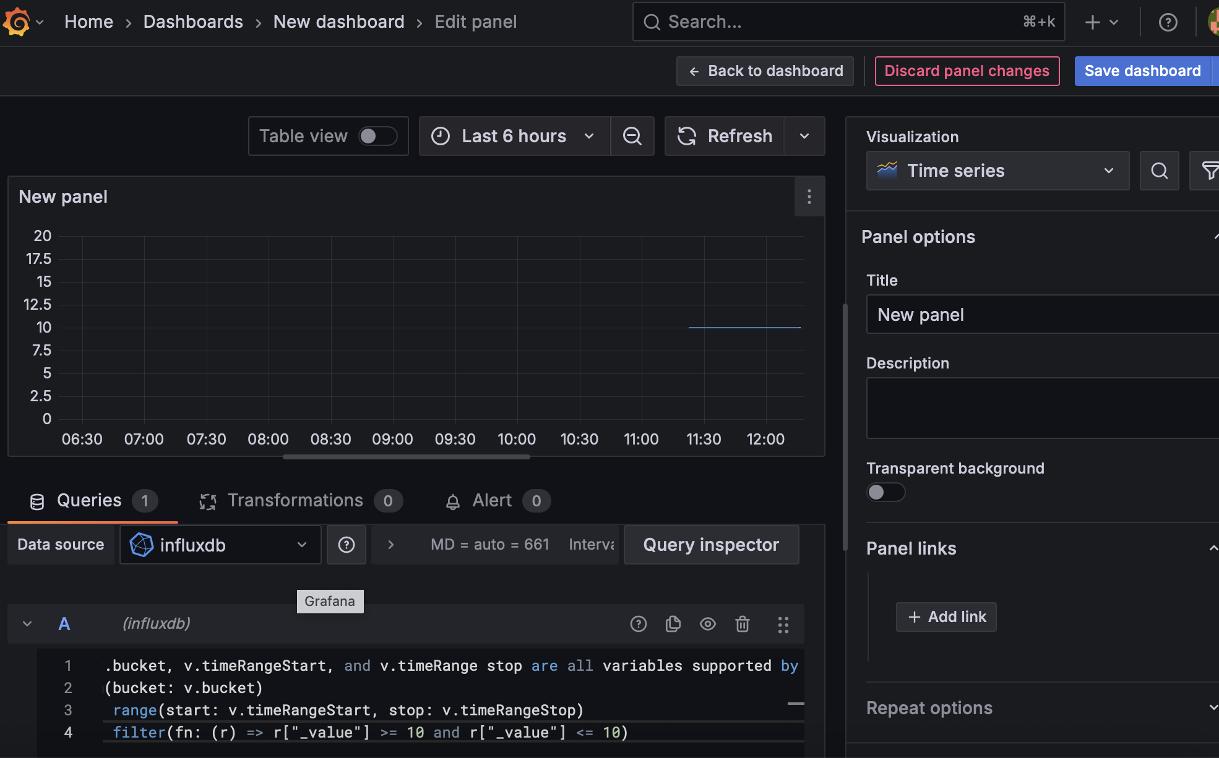The width and height of the screenshot is (1219, 758).
Task: Click Discard panel changes button
Action: tap(967, 71)
